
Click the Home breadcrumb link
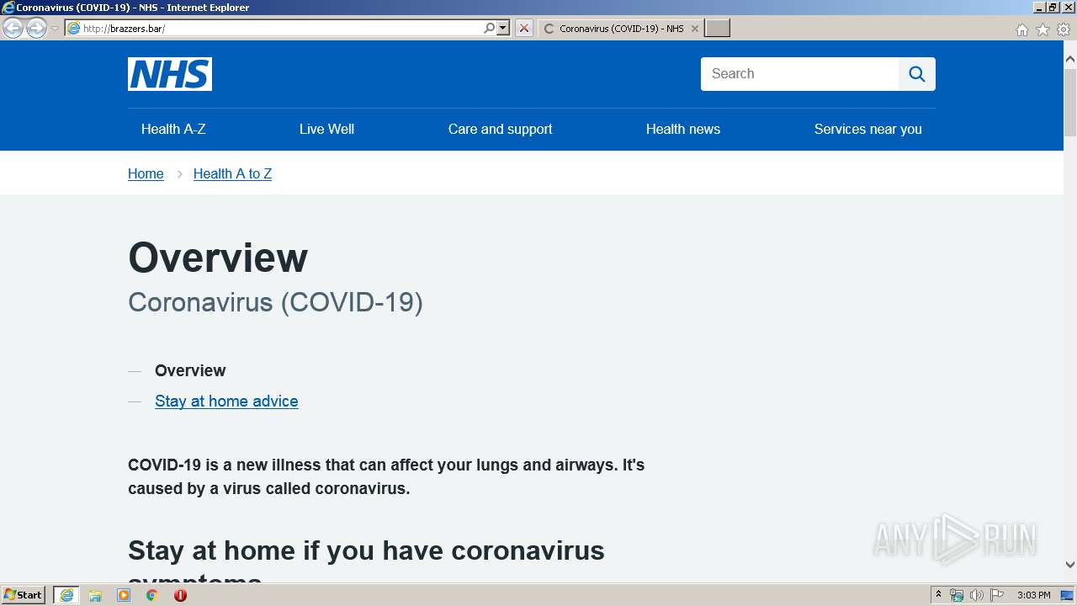[x=146, y=173]
